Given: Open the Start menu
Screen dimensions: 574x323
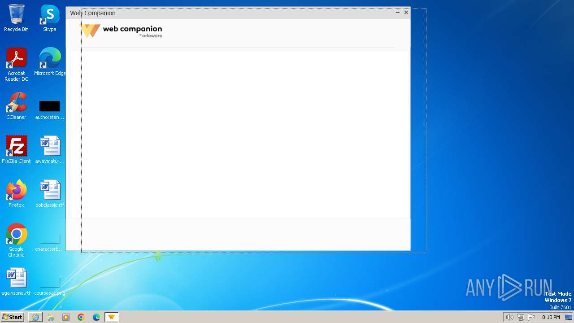Looking at the screenshot, I should [12, 317].
